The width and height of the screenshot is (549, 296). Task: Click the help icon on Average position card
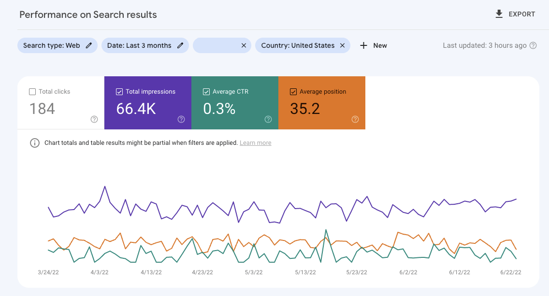click(x=355, y=119)
